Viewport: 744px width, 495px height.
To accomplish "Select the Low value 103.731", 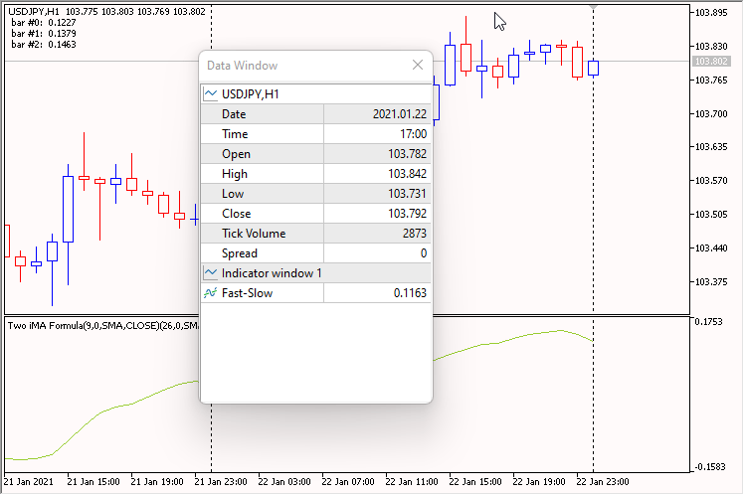I will 407,194.
